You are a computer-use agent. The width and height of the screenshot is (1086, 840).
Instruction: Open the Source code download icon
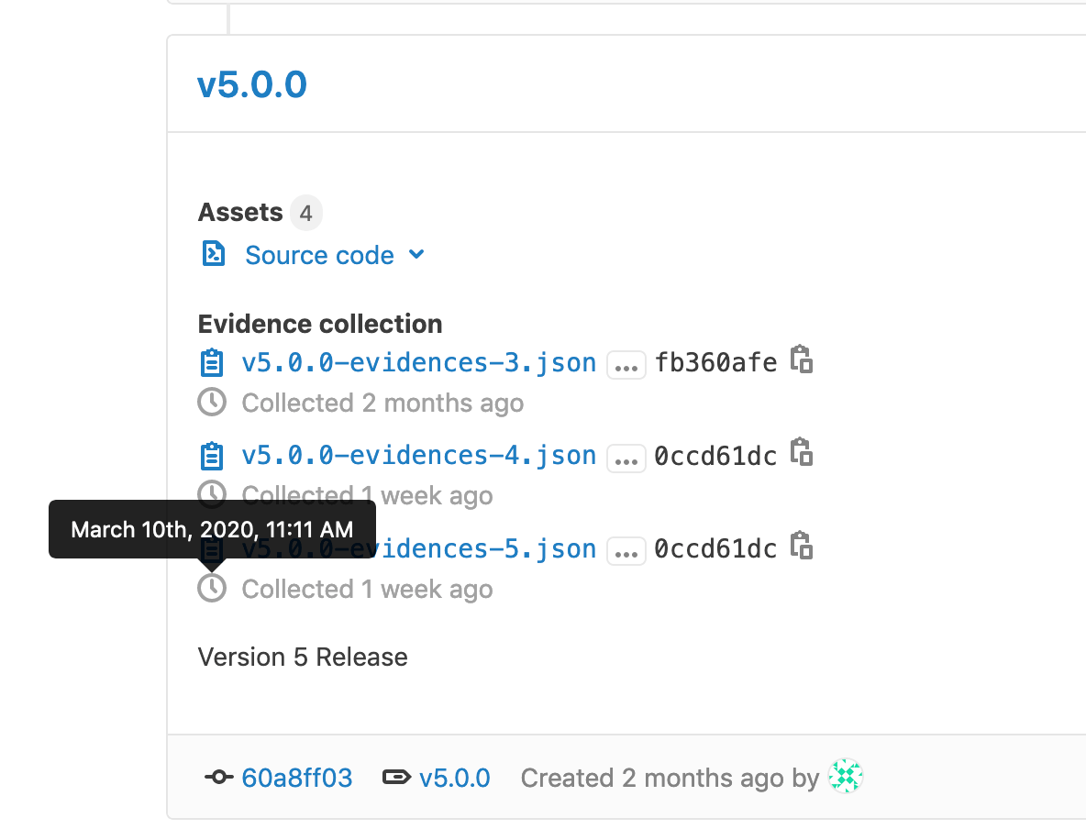[x=212, y=254]
